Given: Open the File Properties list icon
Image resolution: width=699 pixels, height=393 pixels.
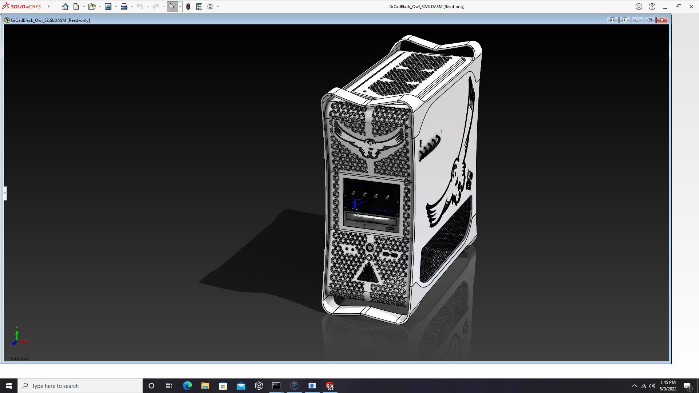Looking at the screenshot, I should (199, 7).
